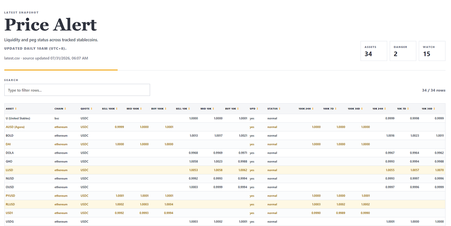Sort by 10K 24H column icon

386,109
